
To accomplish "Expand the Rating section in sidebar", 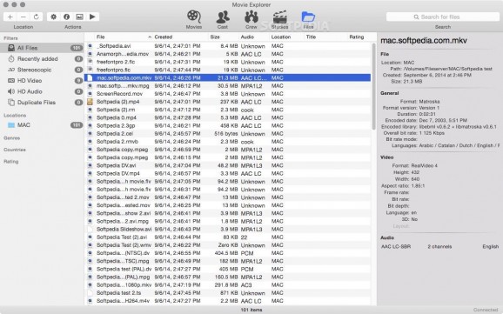I will 11,162.
